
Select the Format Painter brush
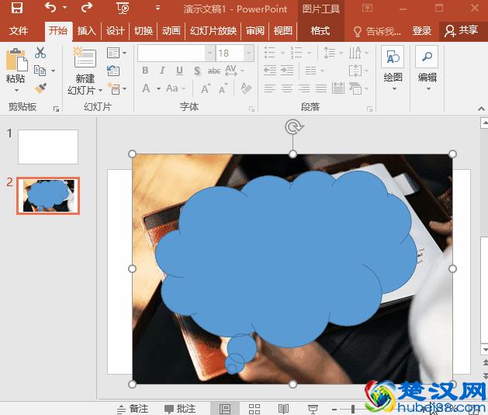pyautogui.click(x=40, y=88)
